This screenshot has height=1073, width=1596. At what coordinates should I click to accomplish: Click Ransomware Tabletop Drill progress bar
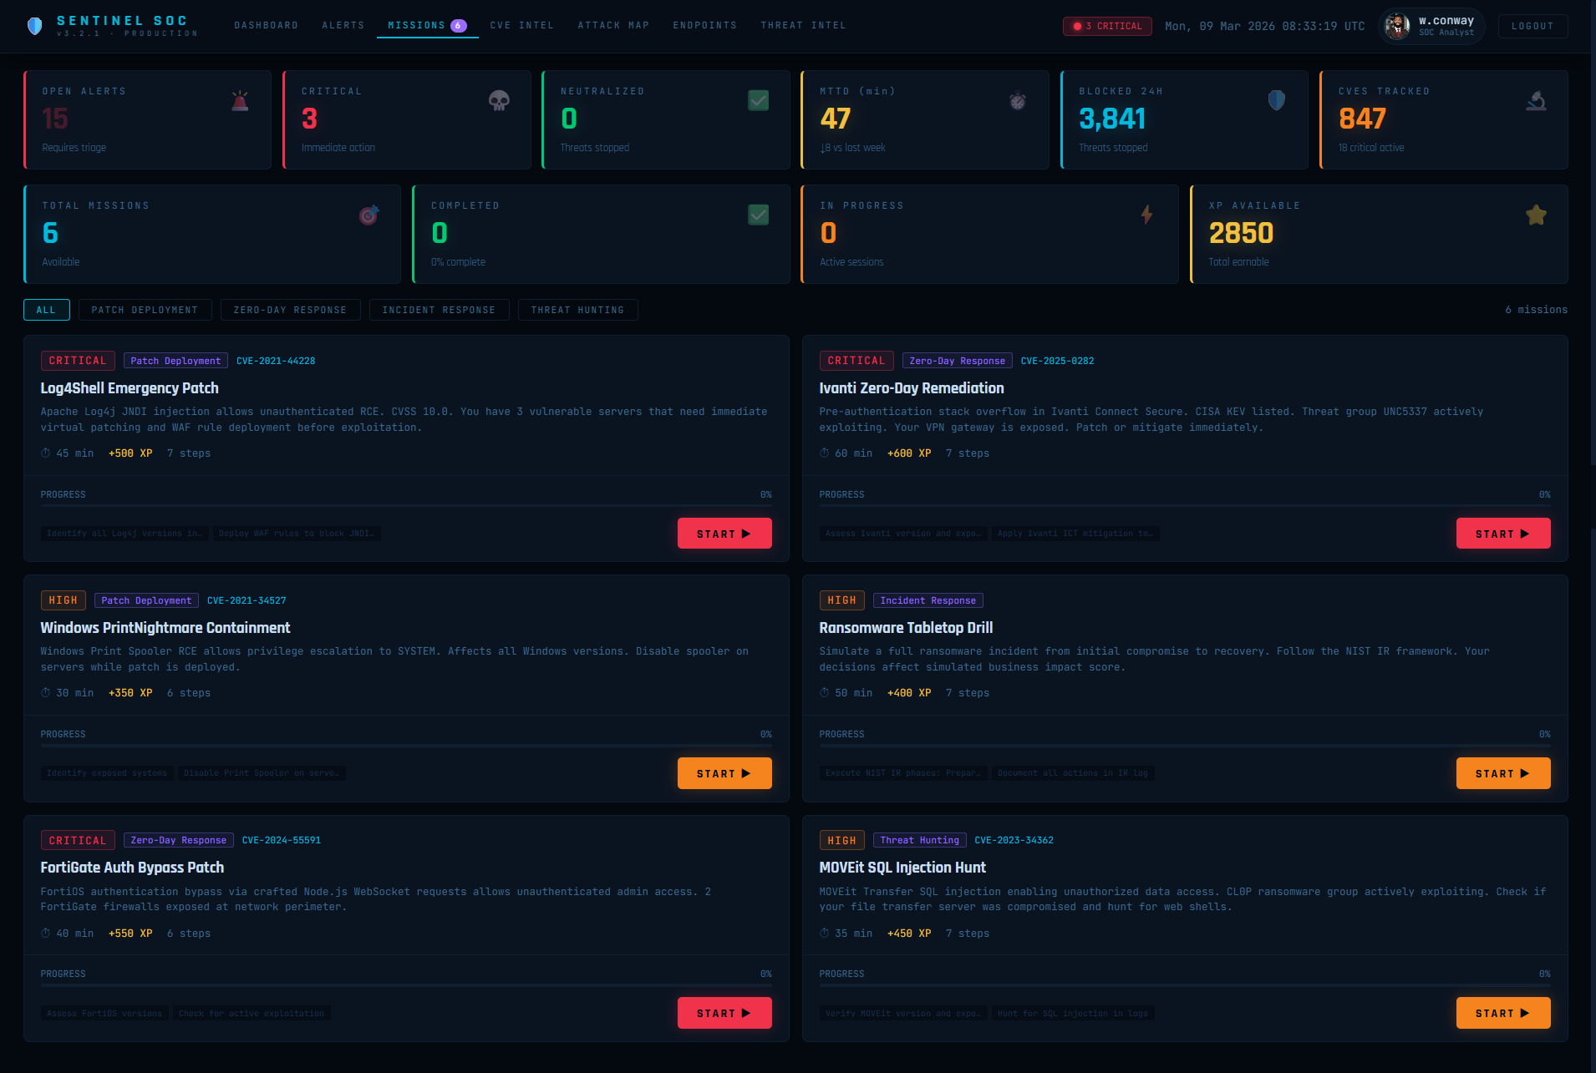click(1185, 745)
